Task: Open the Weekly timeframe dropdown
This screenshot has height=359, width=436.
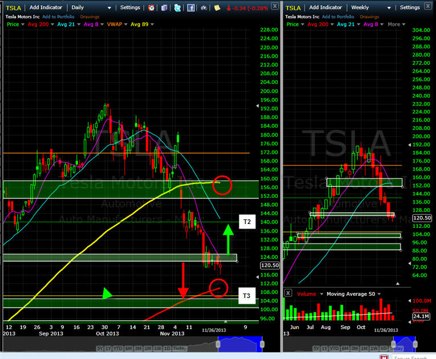Action: point(389,8)
